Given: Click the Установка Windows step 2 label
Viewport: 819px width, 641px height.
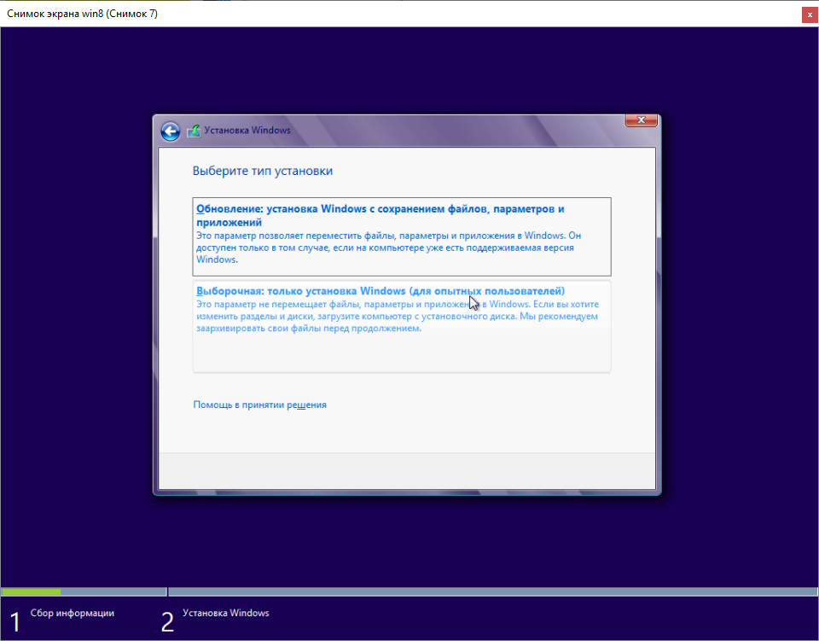Looking at the screenshot, I should pos(225,613).
